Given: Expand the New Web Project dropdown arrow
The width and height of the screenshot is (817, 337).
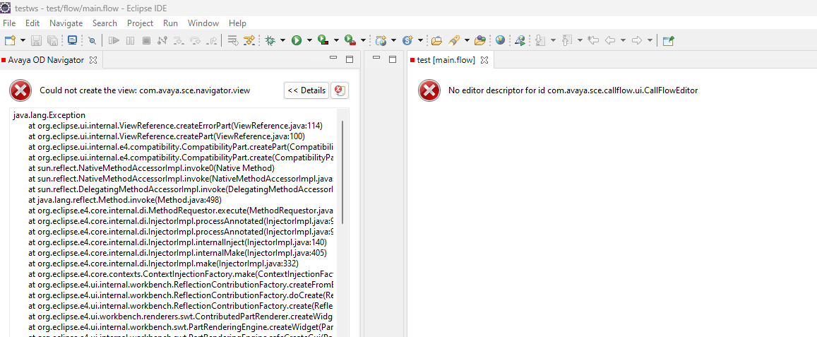Looking at the screenshot, I should 393,40.
